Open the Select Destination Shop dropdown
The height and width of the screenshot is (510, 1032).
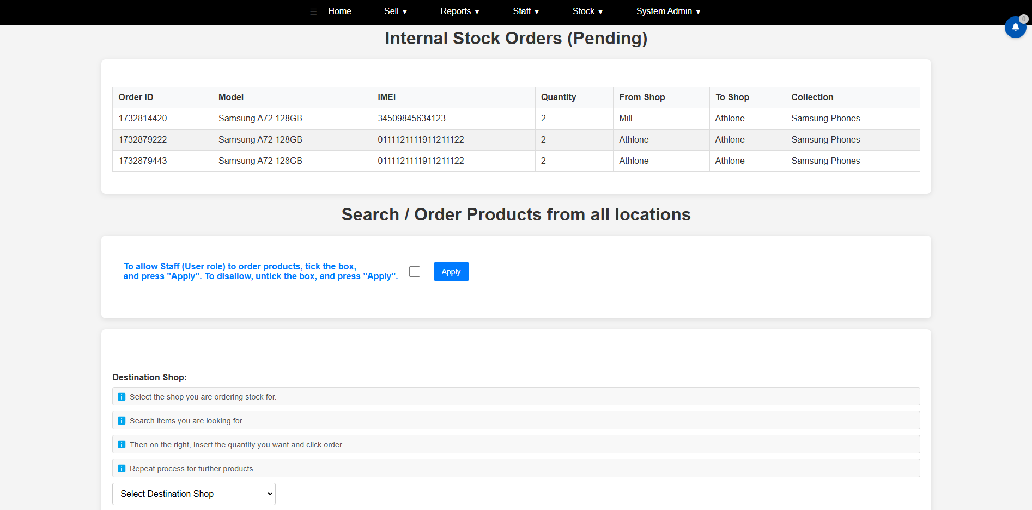click(x=194, y=494)
